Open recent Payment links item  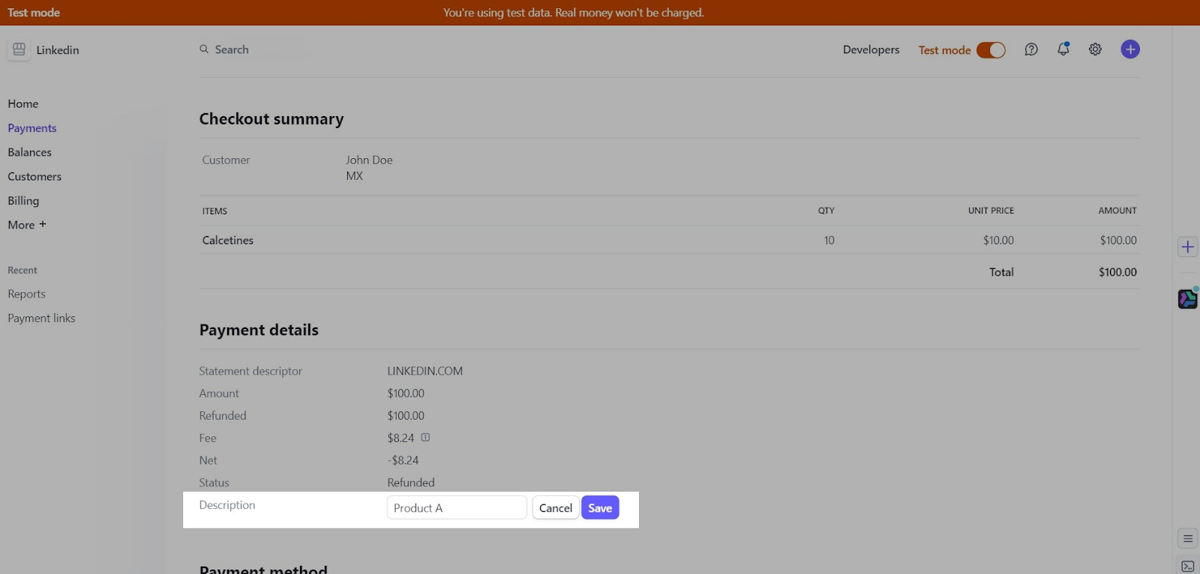[42, 318]
